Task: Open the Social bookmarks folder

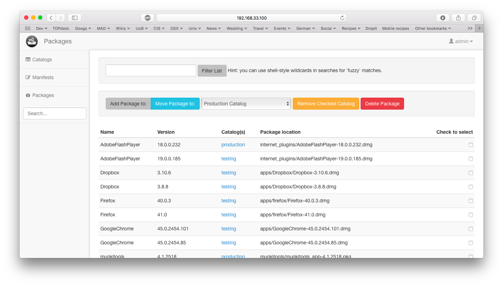Action: pyautogui.click(x=328, y=28)
